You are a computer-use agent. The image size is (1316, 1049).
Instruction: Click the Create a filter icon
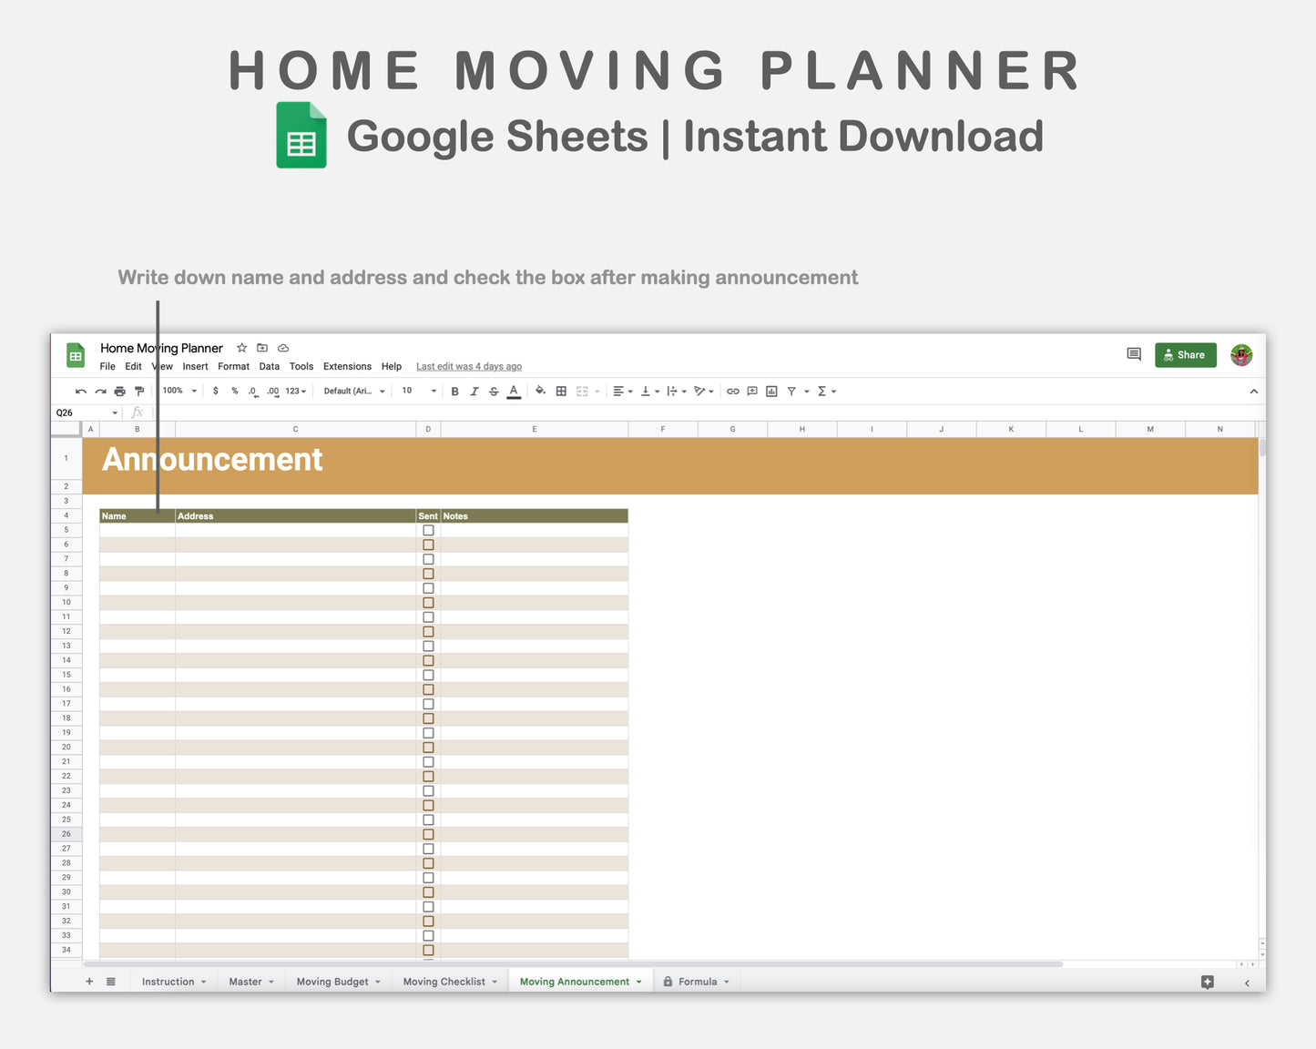tap(791, 391)
